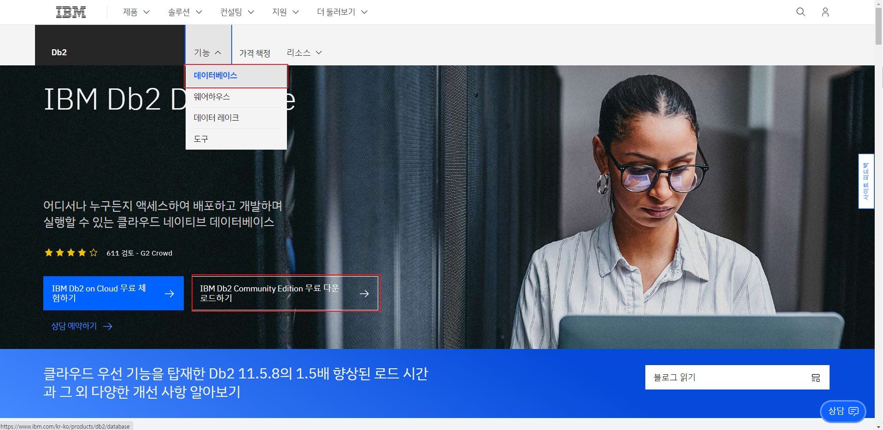Click arrow icon on Community Edition button
Viewport: 883px width, 430px height.
pyautogui.click(x=364, y=294)
